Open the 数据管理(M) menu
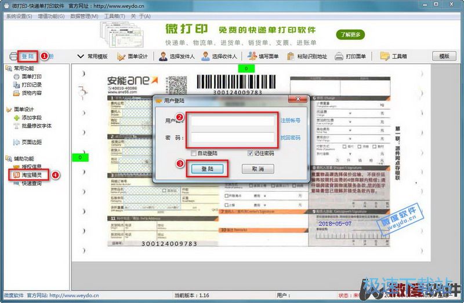 click(84, 16)
